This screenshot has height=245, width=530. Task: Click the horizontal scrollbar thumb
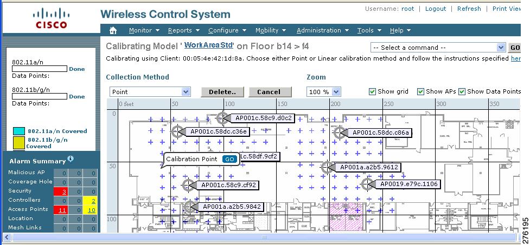tap(264, 237)
